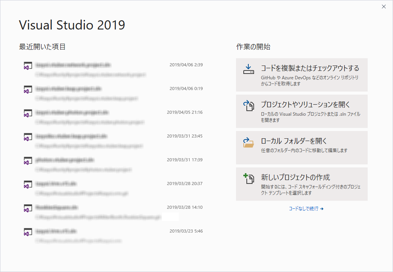Select ローカル フォルダーを開く button
This screenshot has width=393, height=272.
pyautogui.click(x=302, y=147)
